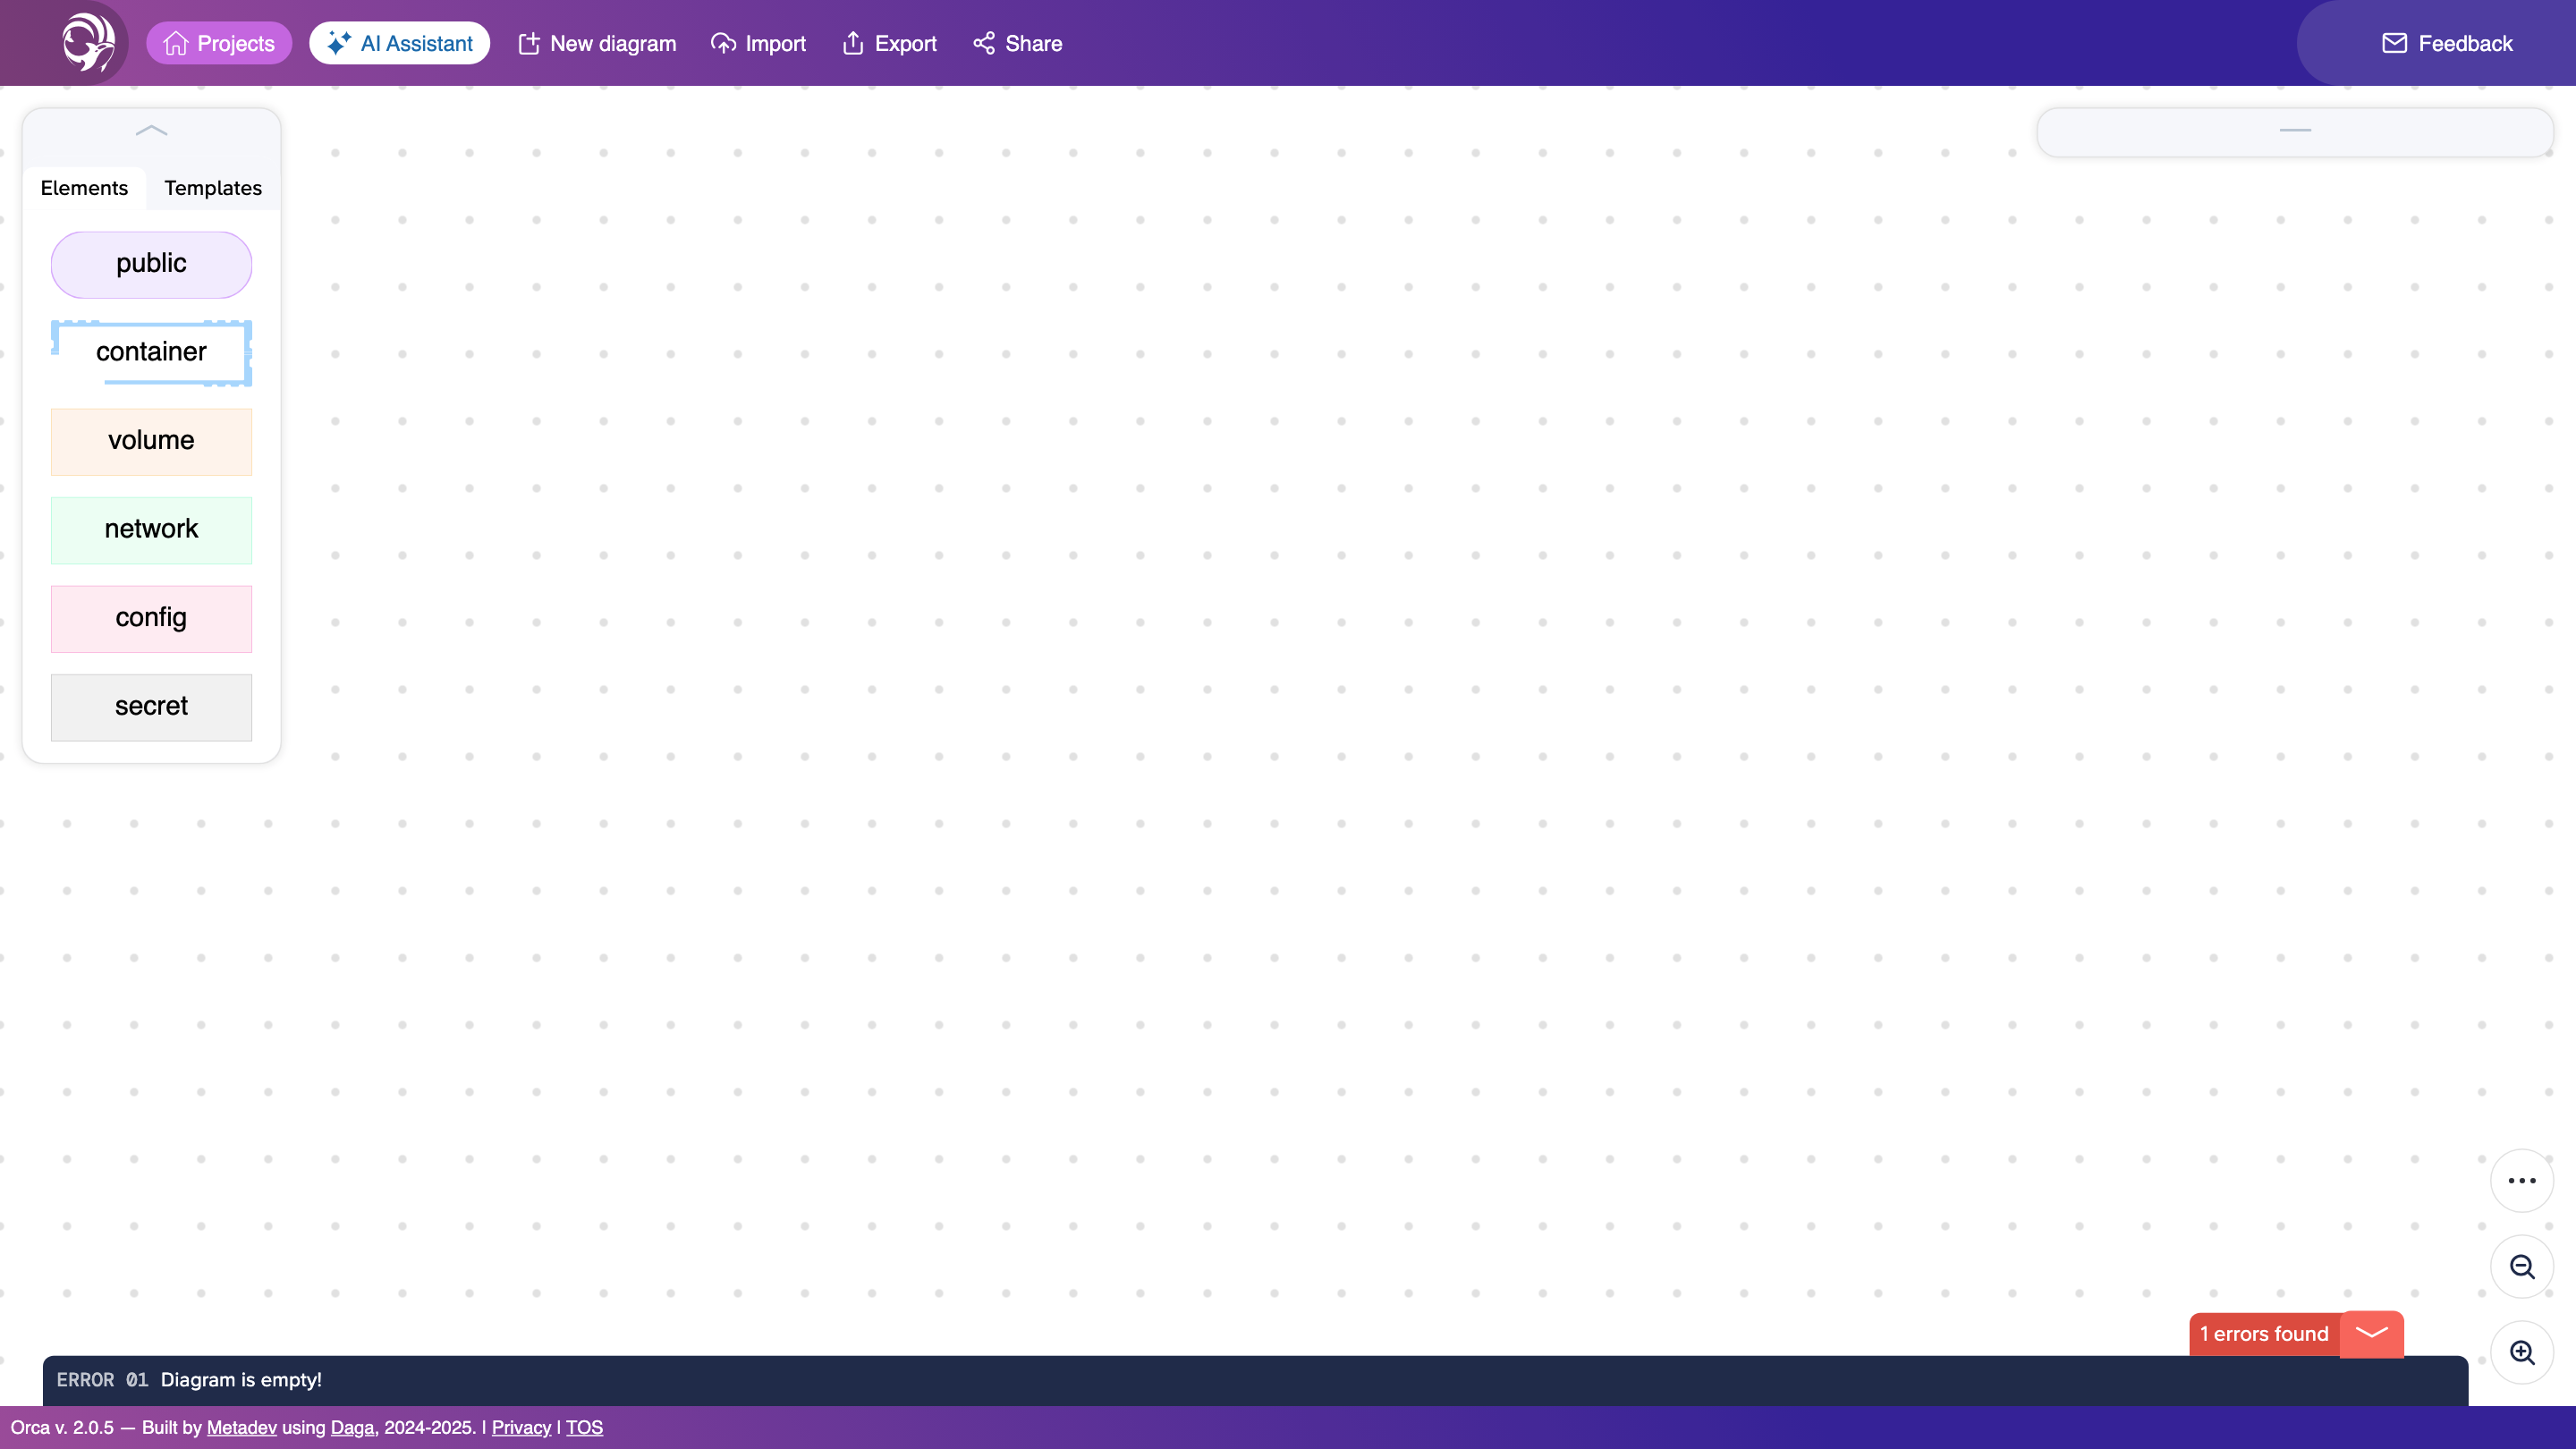Open the Feedback mail form

coord(2446,43)
